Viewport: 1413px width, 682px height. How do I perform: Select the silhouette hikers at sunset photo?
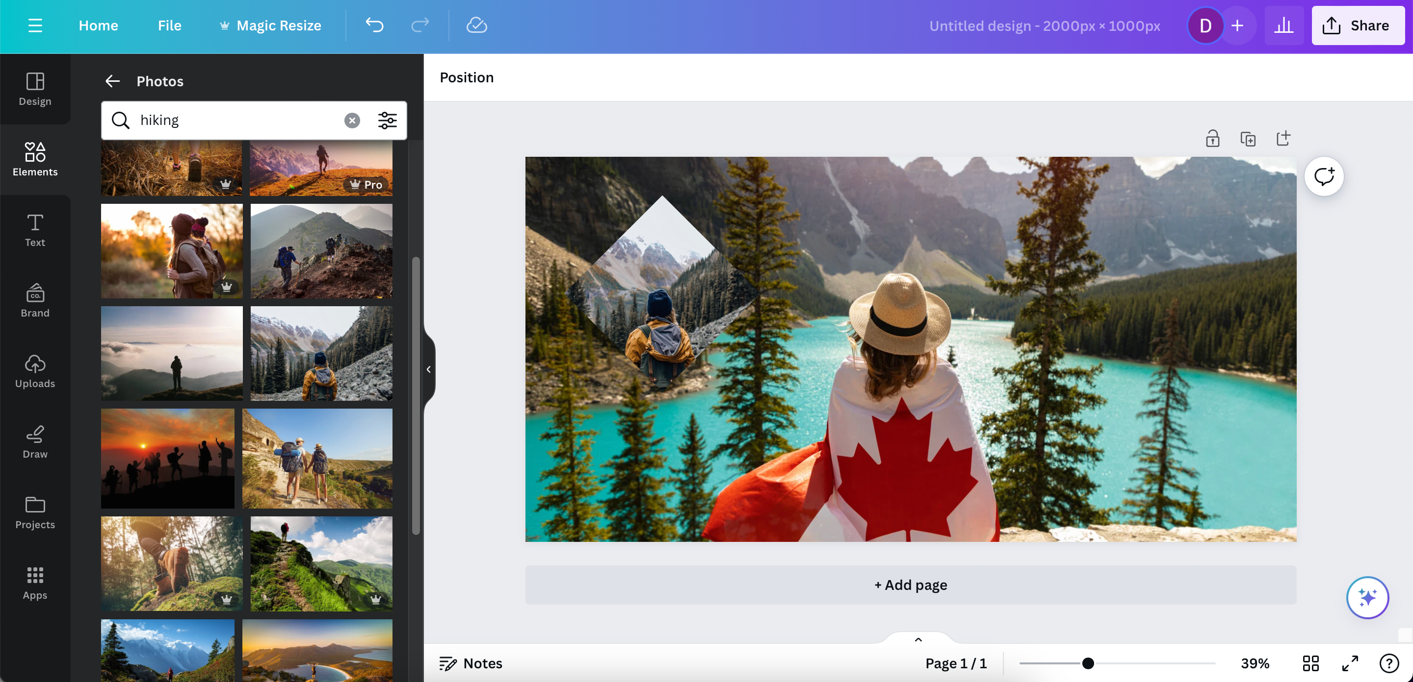pyautogui.click(x=167, y=458)
